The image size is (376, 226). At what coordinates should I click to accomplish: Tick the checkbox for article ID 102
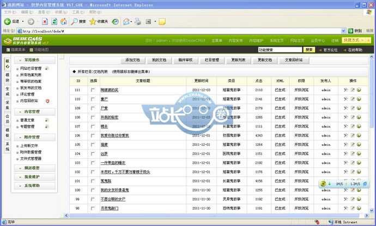(93, 172)
